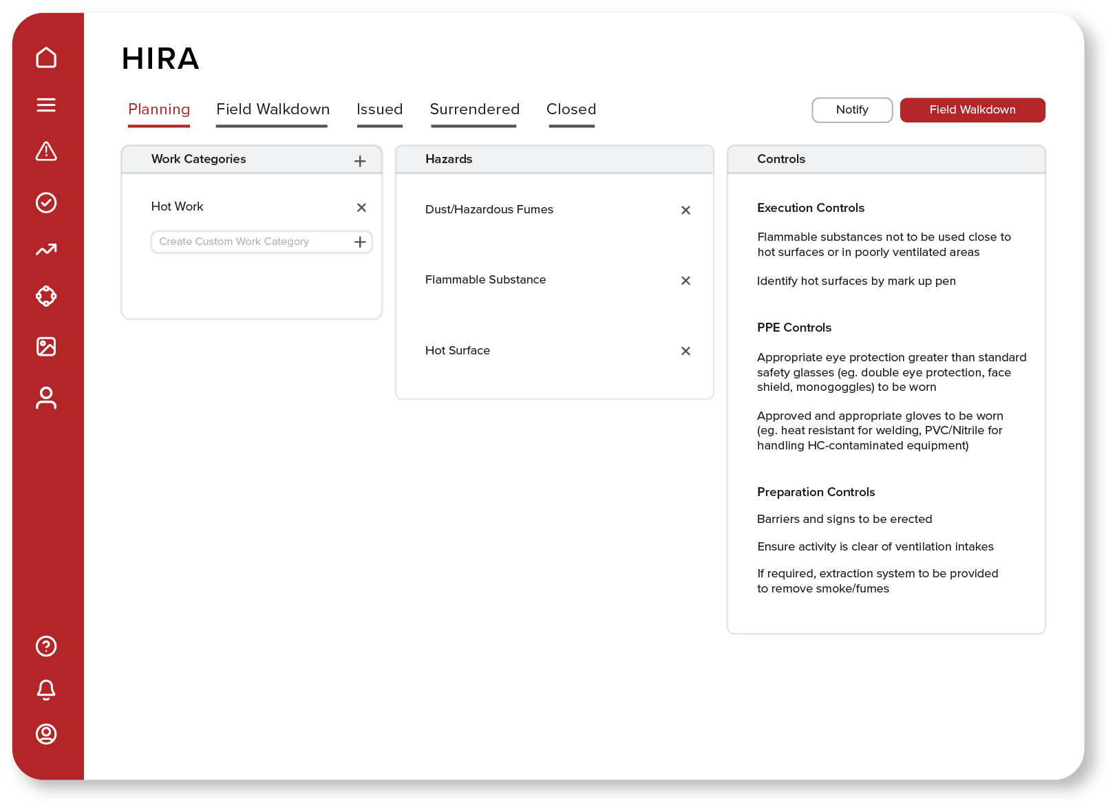Open the Closed tab

571,109
